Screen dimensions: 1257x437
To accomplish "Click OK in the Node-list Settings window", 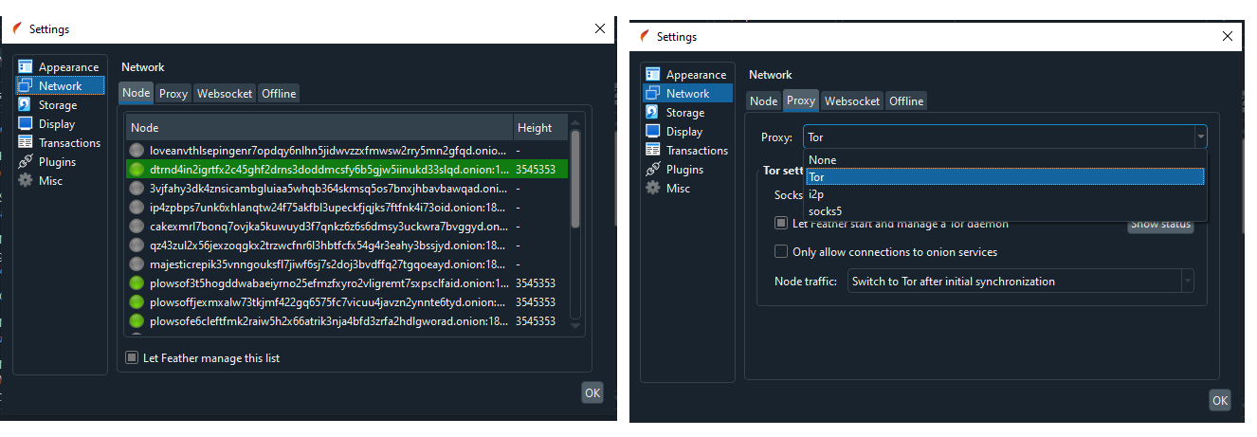I will coord(592,392).
